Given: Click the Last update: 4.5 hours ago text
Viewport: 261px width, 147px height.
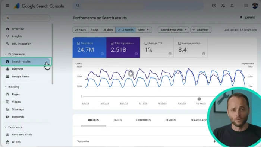Looking at the screenshot, I should (x=240, y=30).
